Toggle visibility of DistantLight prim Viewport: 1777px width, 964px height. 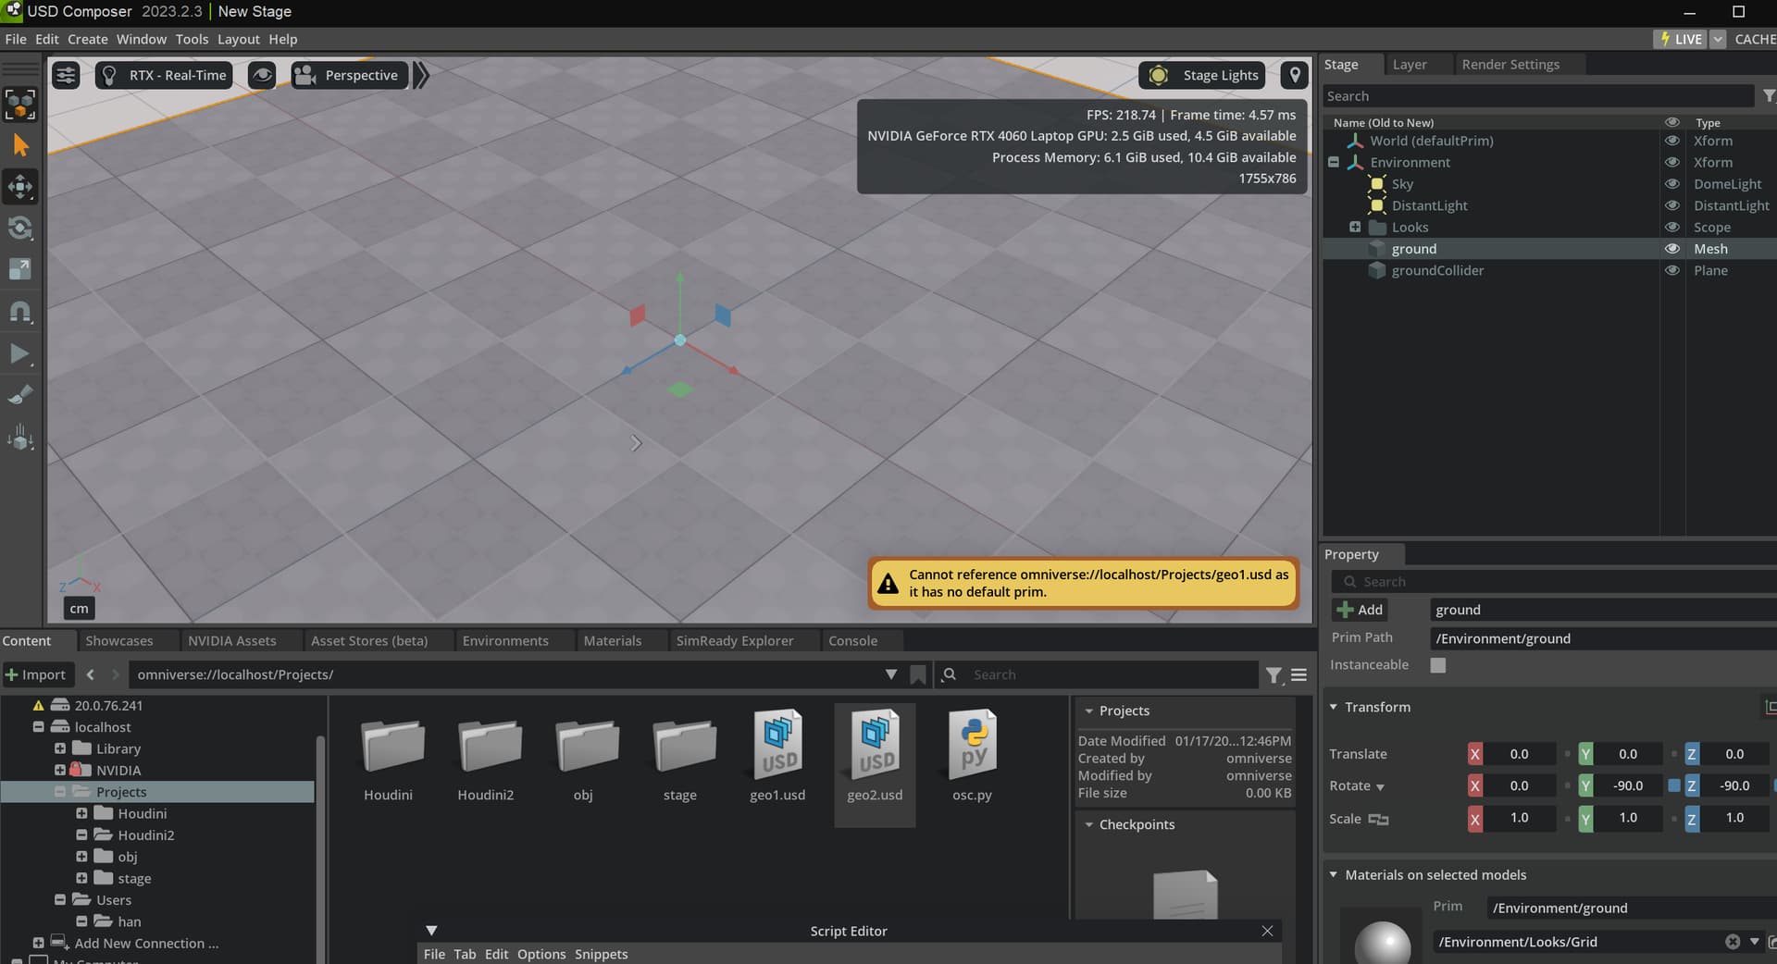[x=1671, y=205]
